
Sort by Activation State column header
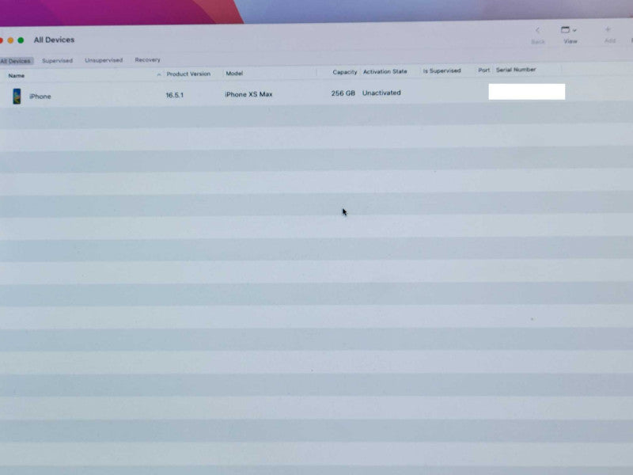coord(385,71)
